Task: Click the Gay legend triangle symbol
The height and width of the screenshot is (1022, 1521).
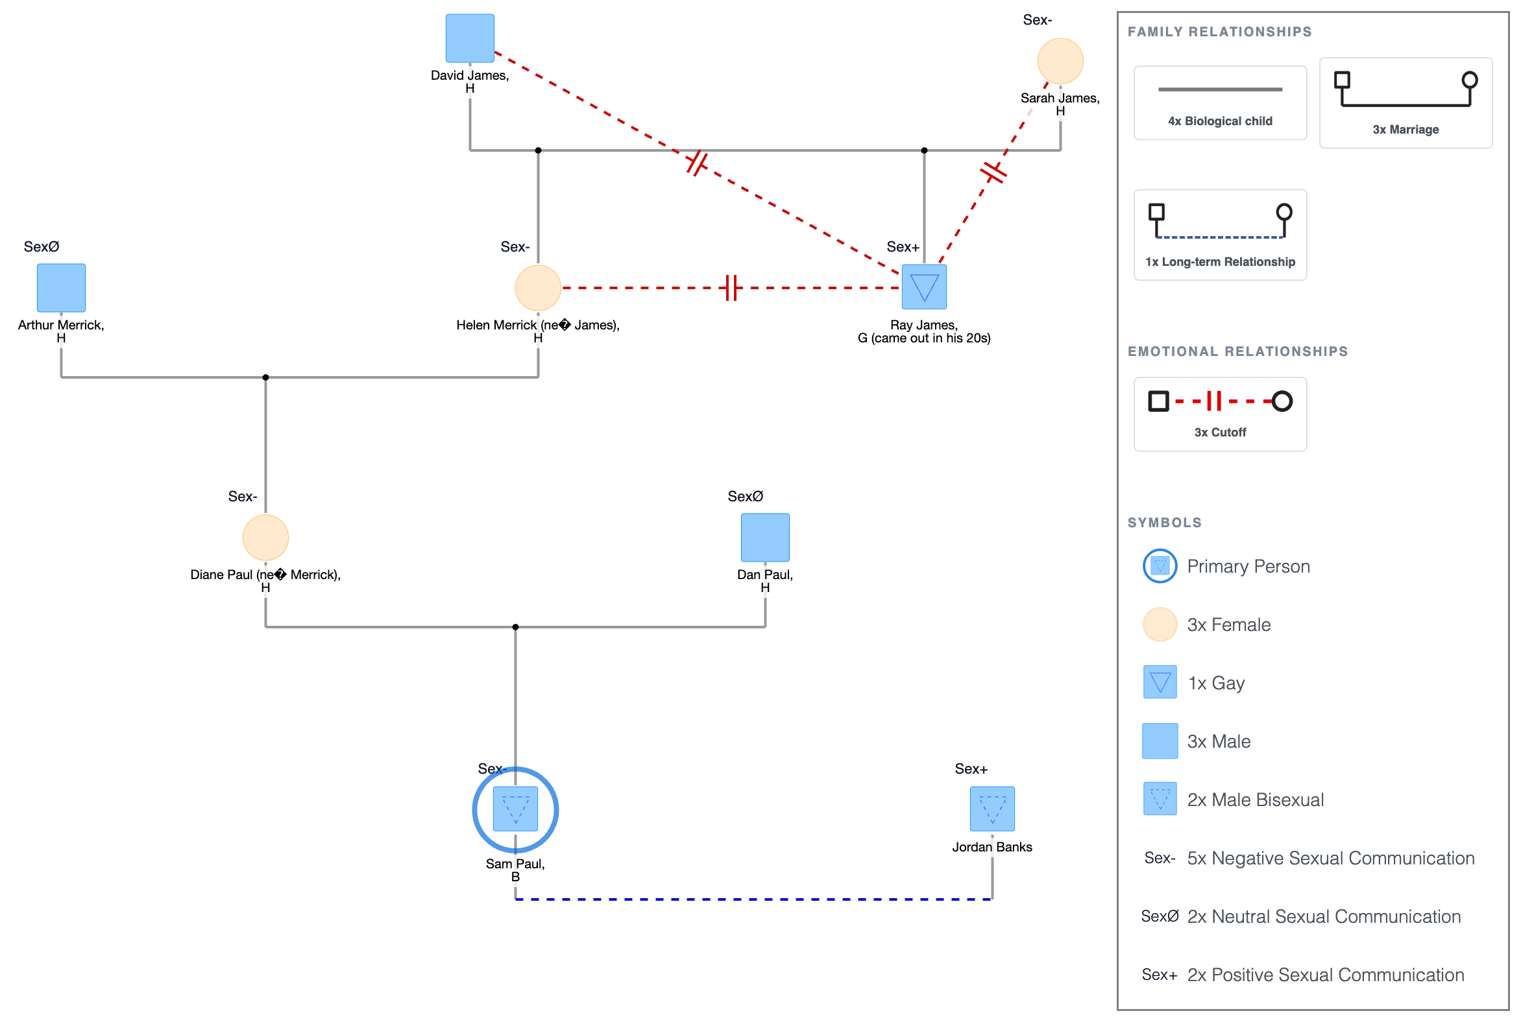Action: click(x=1160, y=682)
